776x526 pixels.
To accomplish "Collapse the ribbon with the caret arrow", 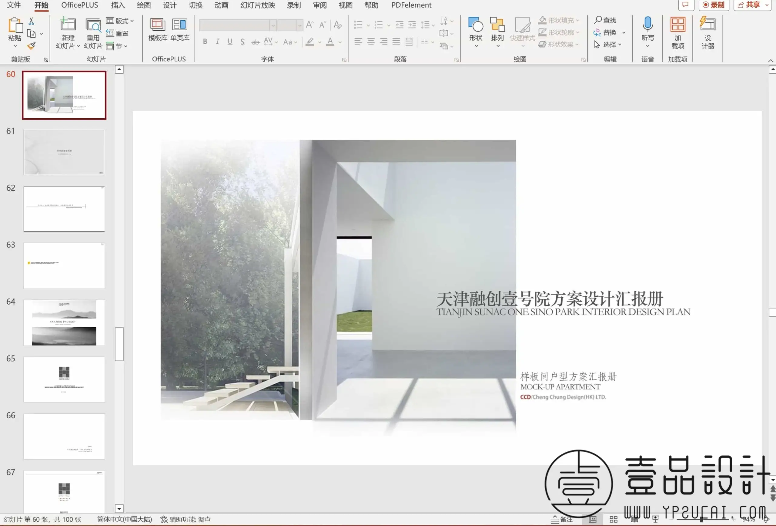I will click(x=770, y=60).
